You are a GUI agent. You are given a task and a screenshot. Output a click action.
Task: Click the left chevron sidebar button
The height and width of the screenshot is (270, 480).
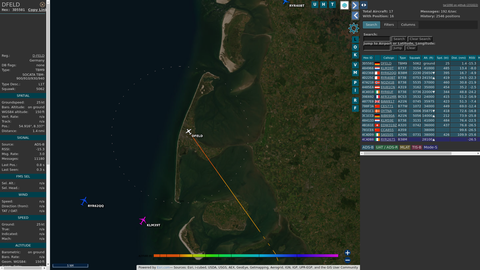click(x=355, y=16)
